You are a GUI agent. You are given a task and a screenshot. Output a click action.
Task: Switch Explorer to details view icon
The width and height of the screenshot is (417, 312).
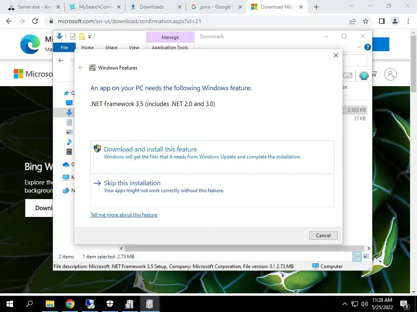tap(357, 256)
